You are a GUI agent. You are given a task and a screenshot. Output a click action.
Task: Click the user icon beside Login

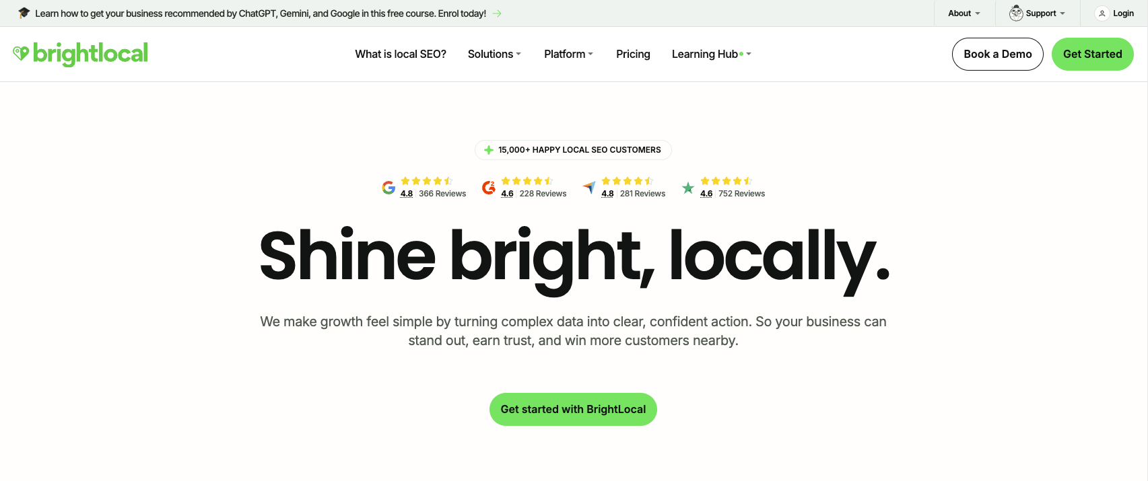(x=1102, y=13)
